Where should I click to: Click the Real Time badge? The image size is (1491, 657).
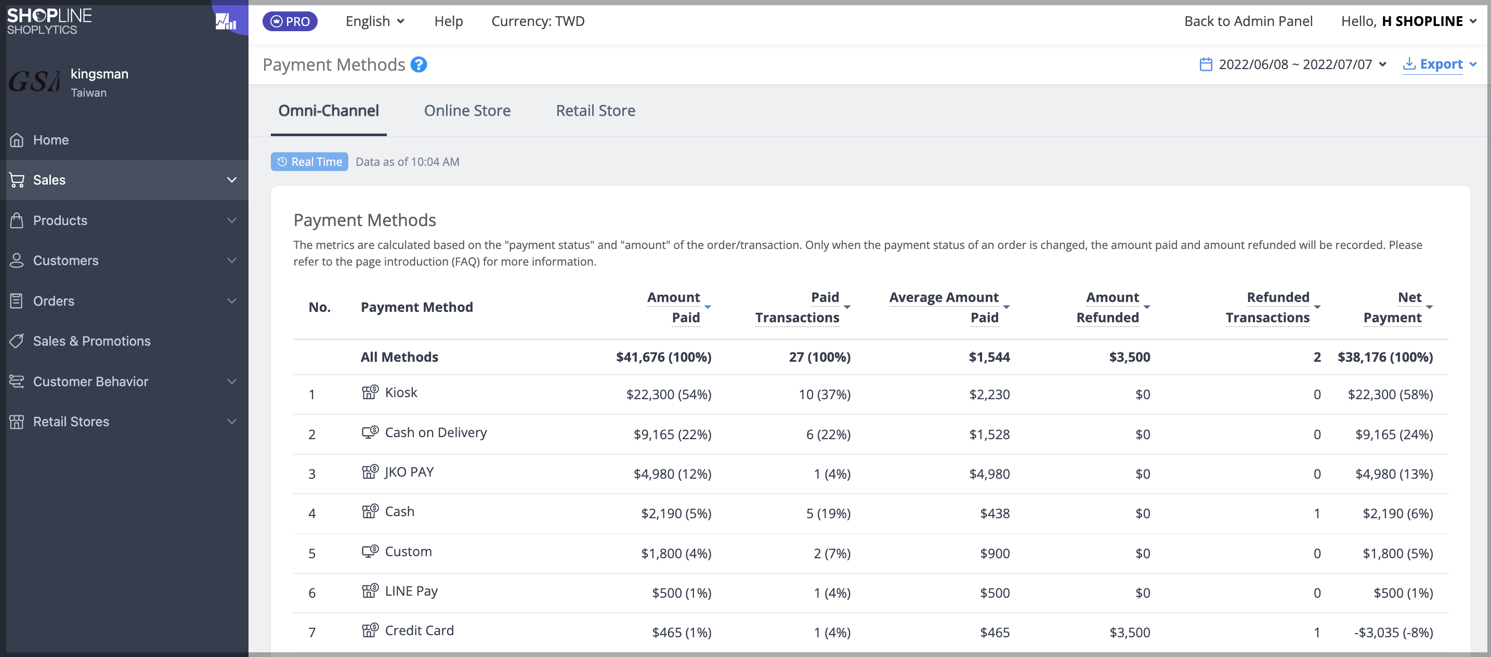[x=309, y=162]
